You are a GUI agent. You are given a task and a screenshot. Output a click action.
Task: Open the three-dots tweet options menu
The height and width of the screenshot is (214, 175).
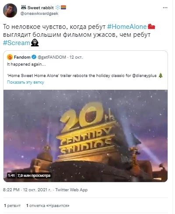tap(165, 8)
